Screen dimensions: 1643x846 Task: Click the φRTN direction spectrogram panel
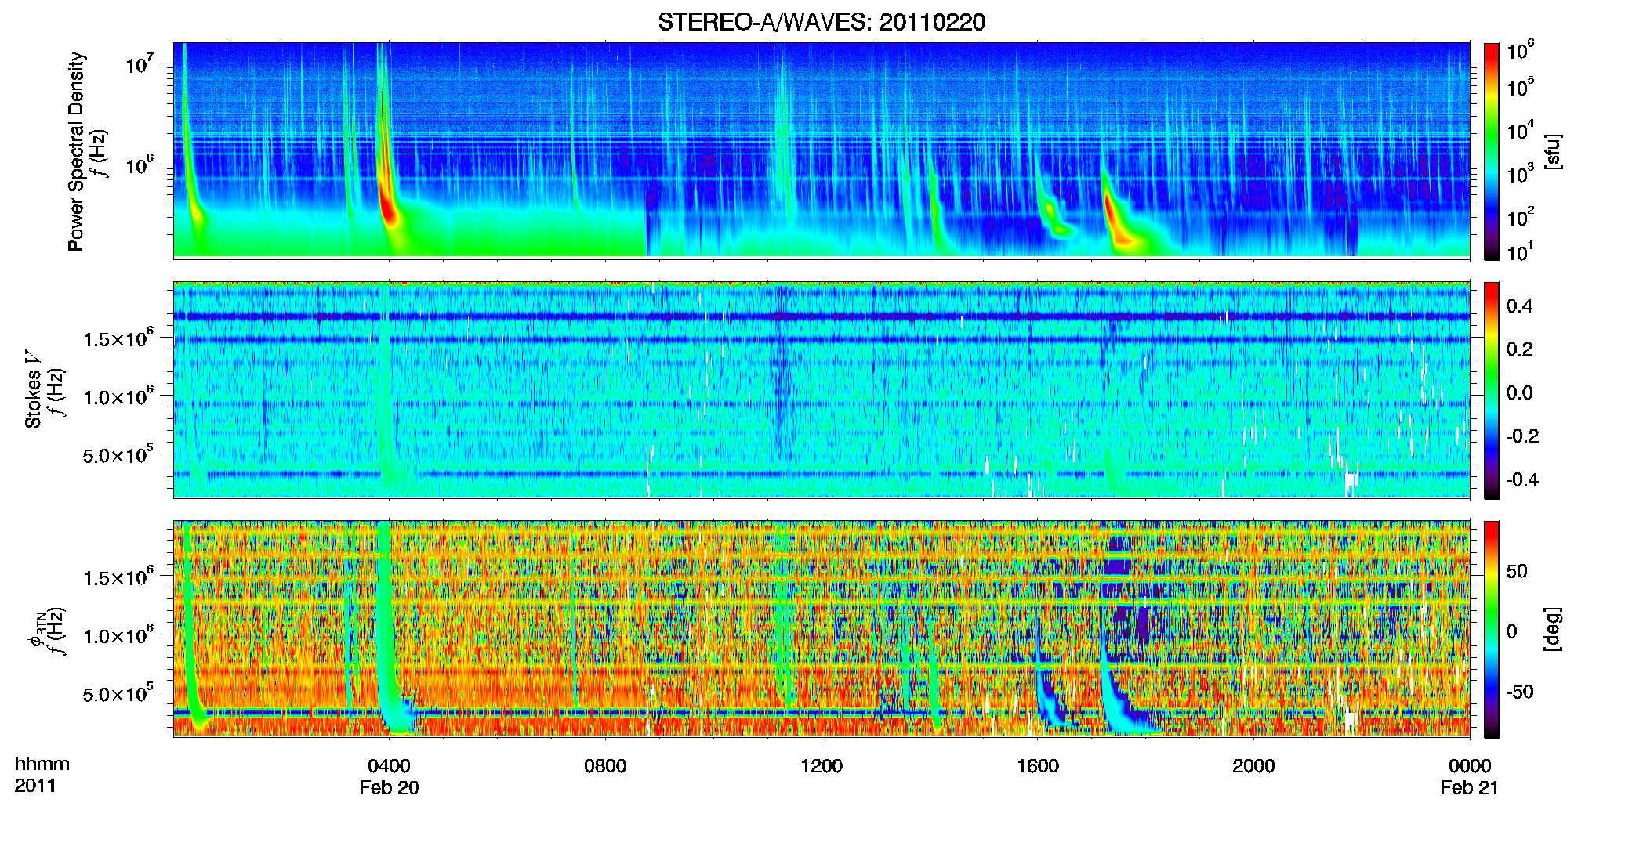(x=821, y=629)
